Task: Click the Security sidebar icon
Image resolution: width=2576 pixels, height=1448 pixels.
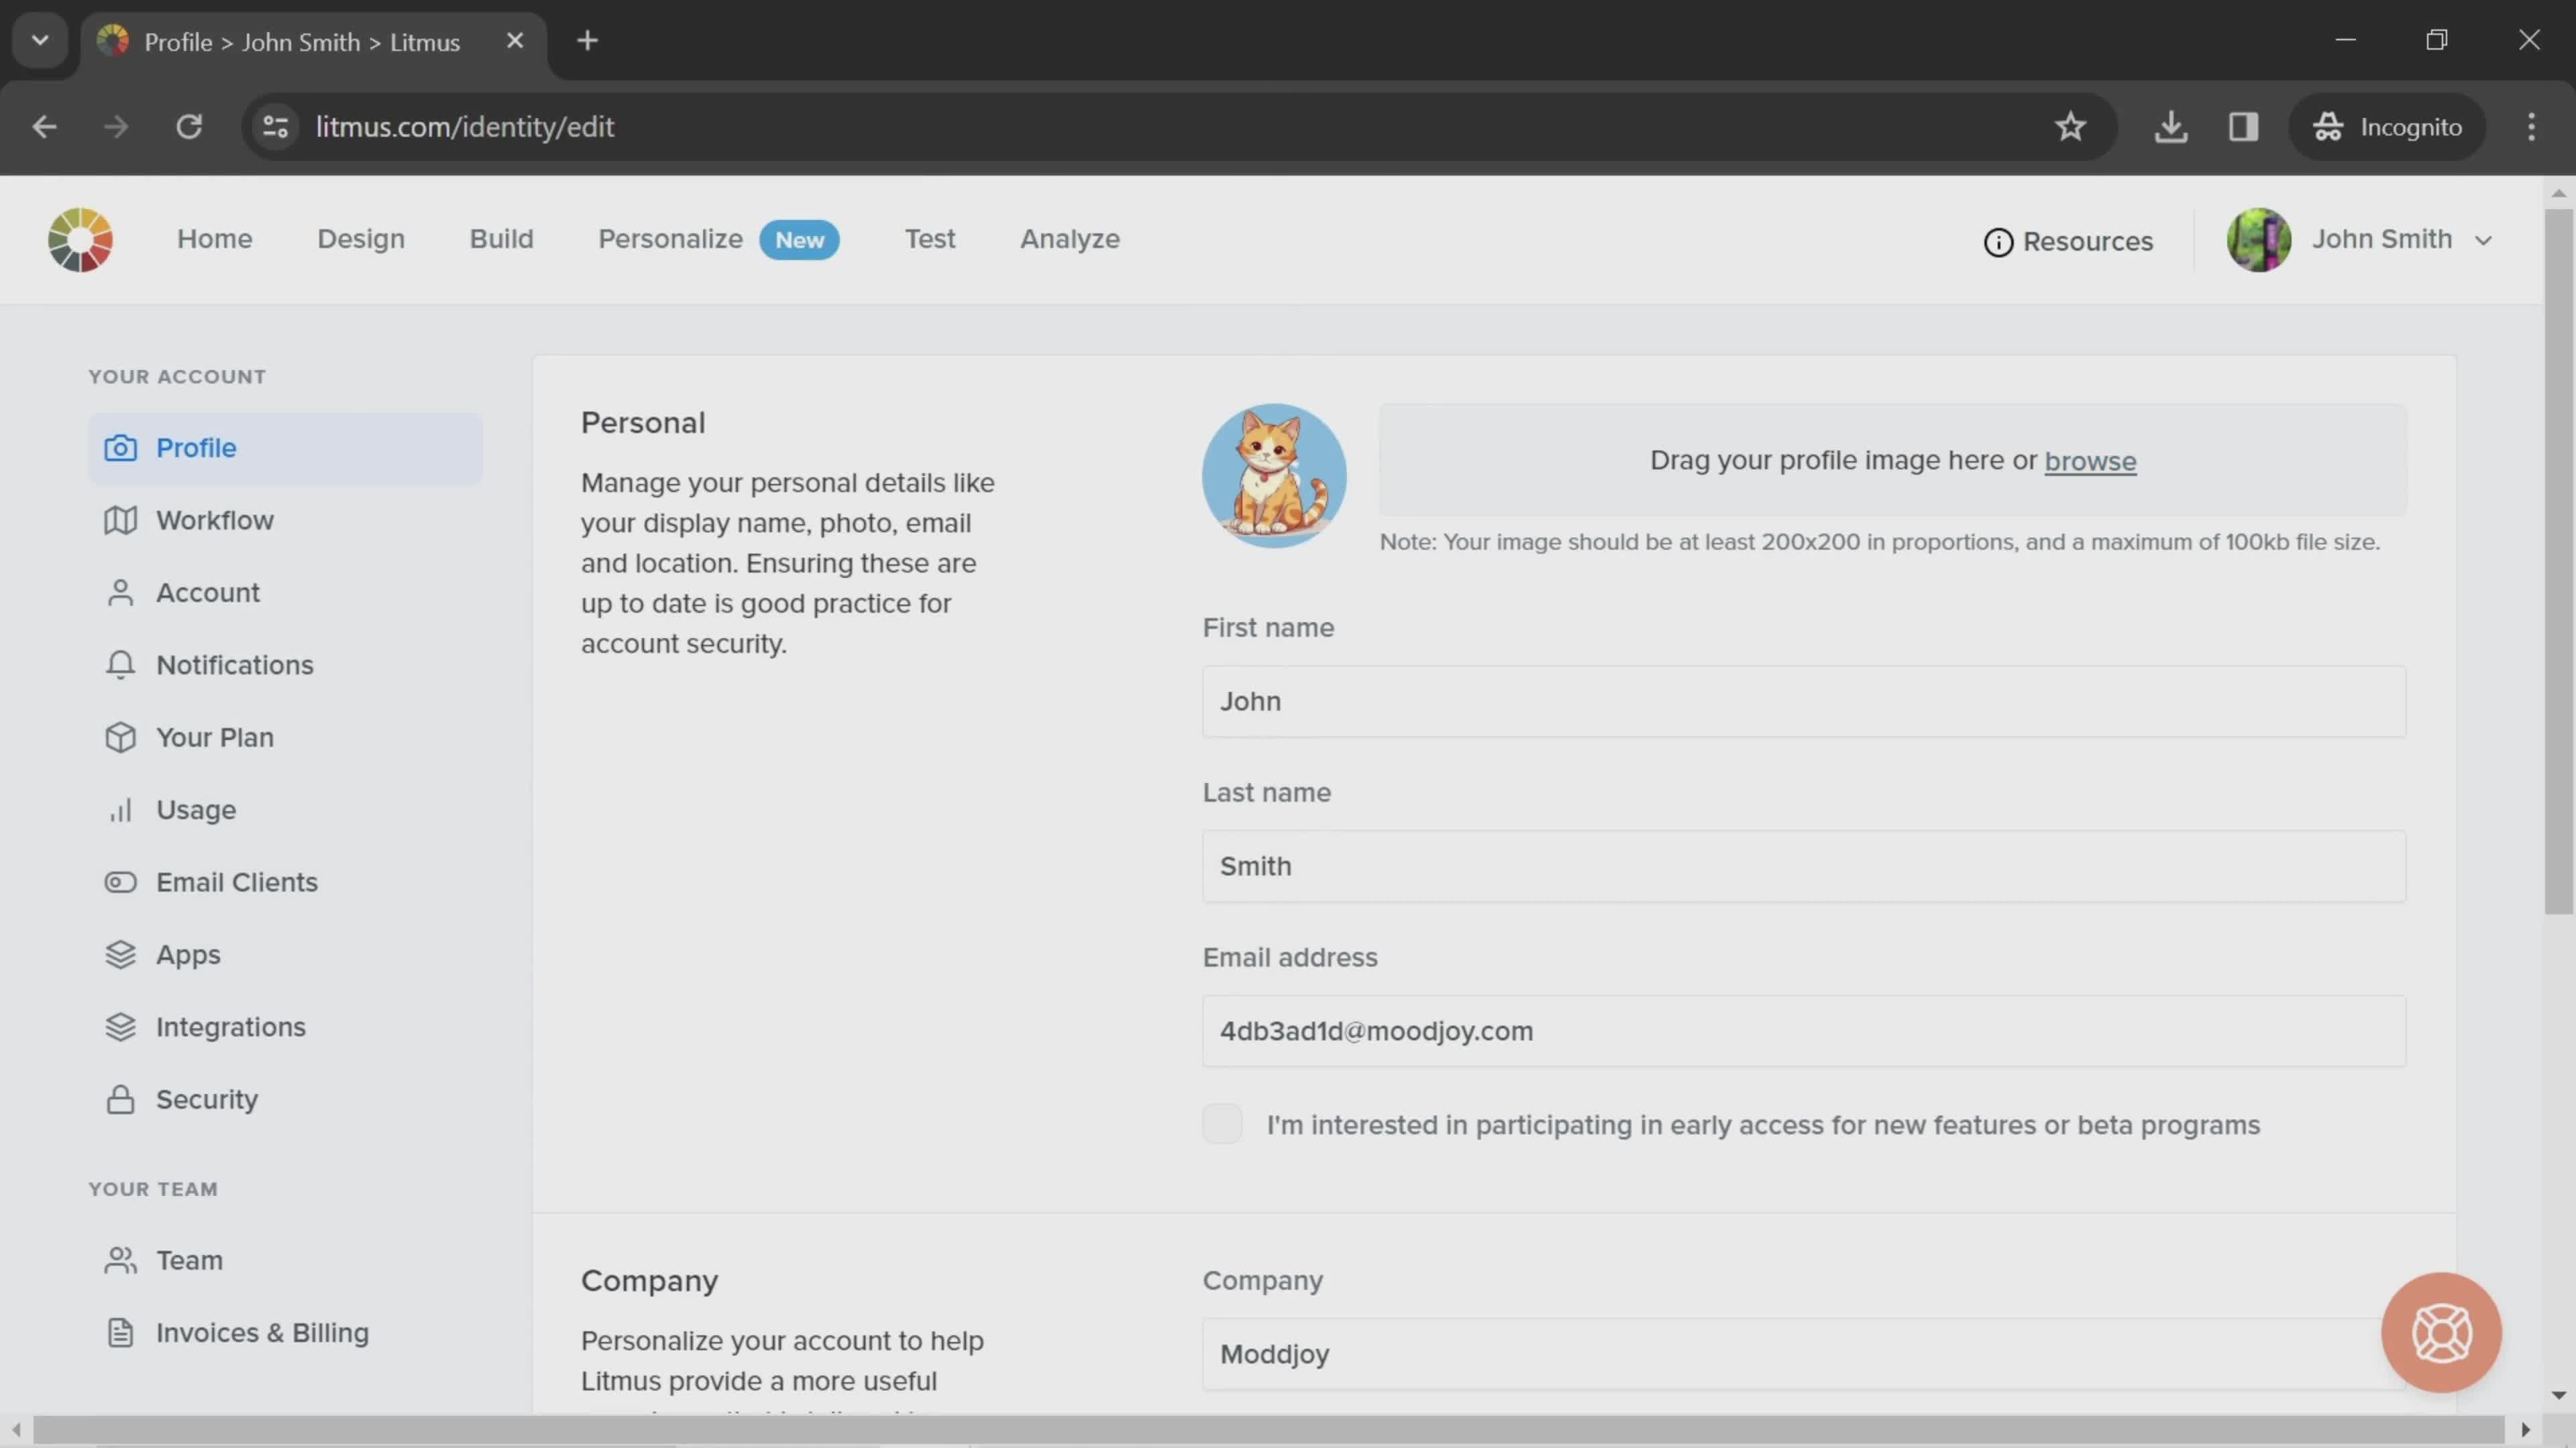Action: coord(119,1099)
